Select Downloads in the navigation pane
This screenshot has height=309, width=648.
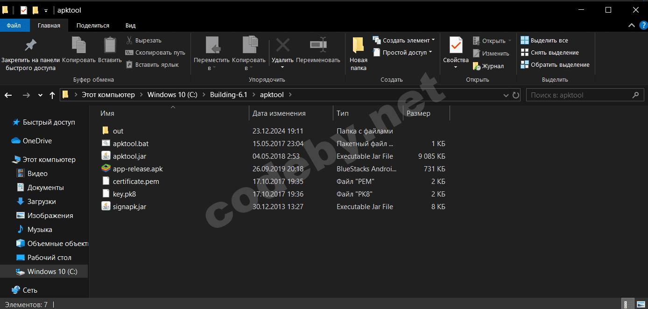click(x=42, y=202)
